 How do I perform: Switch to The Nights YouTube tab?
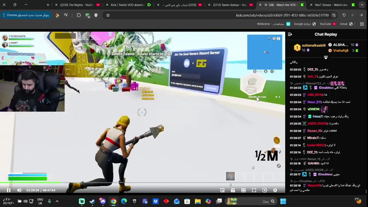tap(77, 5)
